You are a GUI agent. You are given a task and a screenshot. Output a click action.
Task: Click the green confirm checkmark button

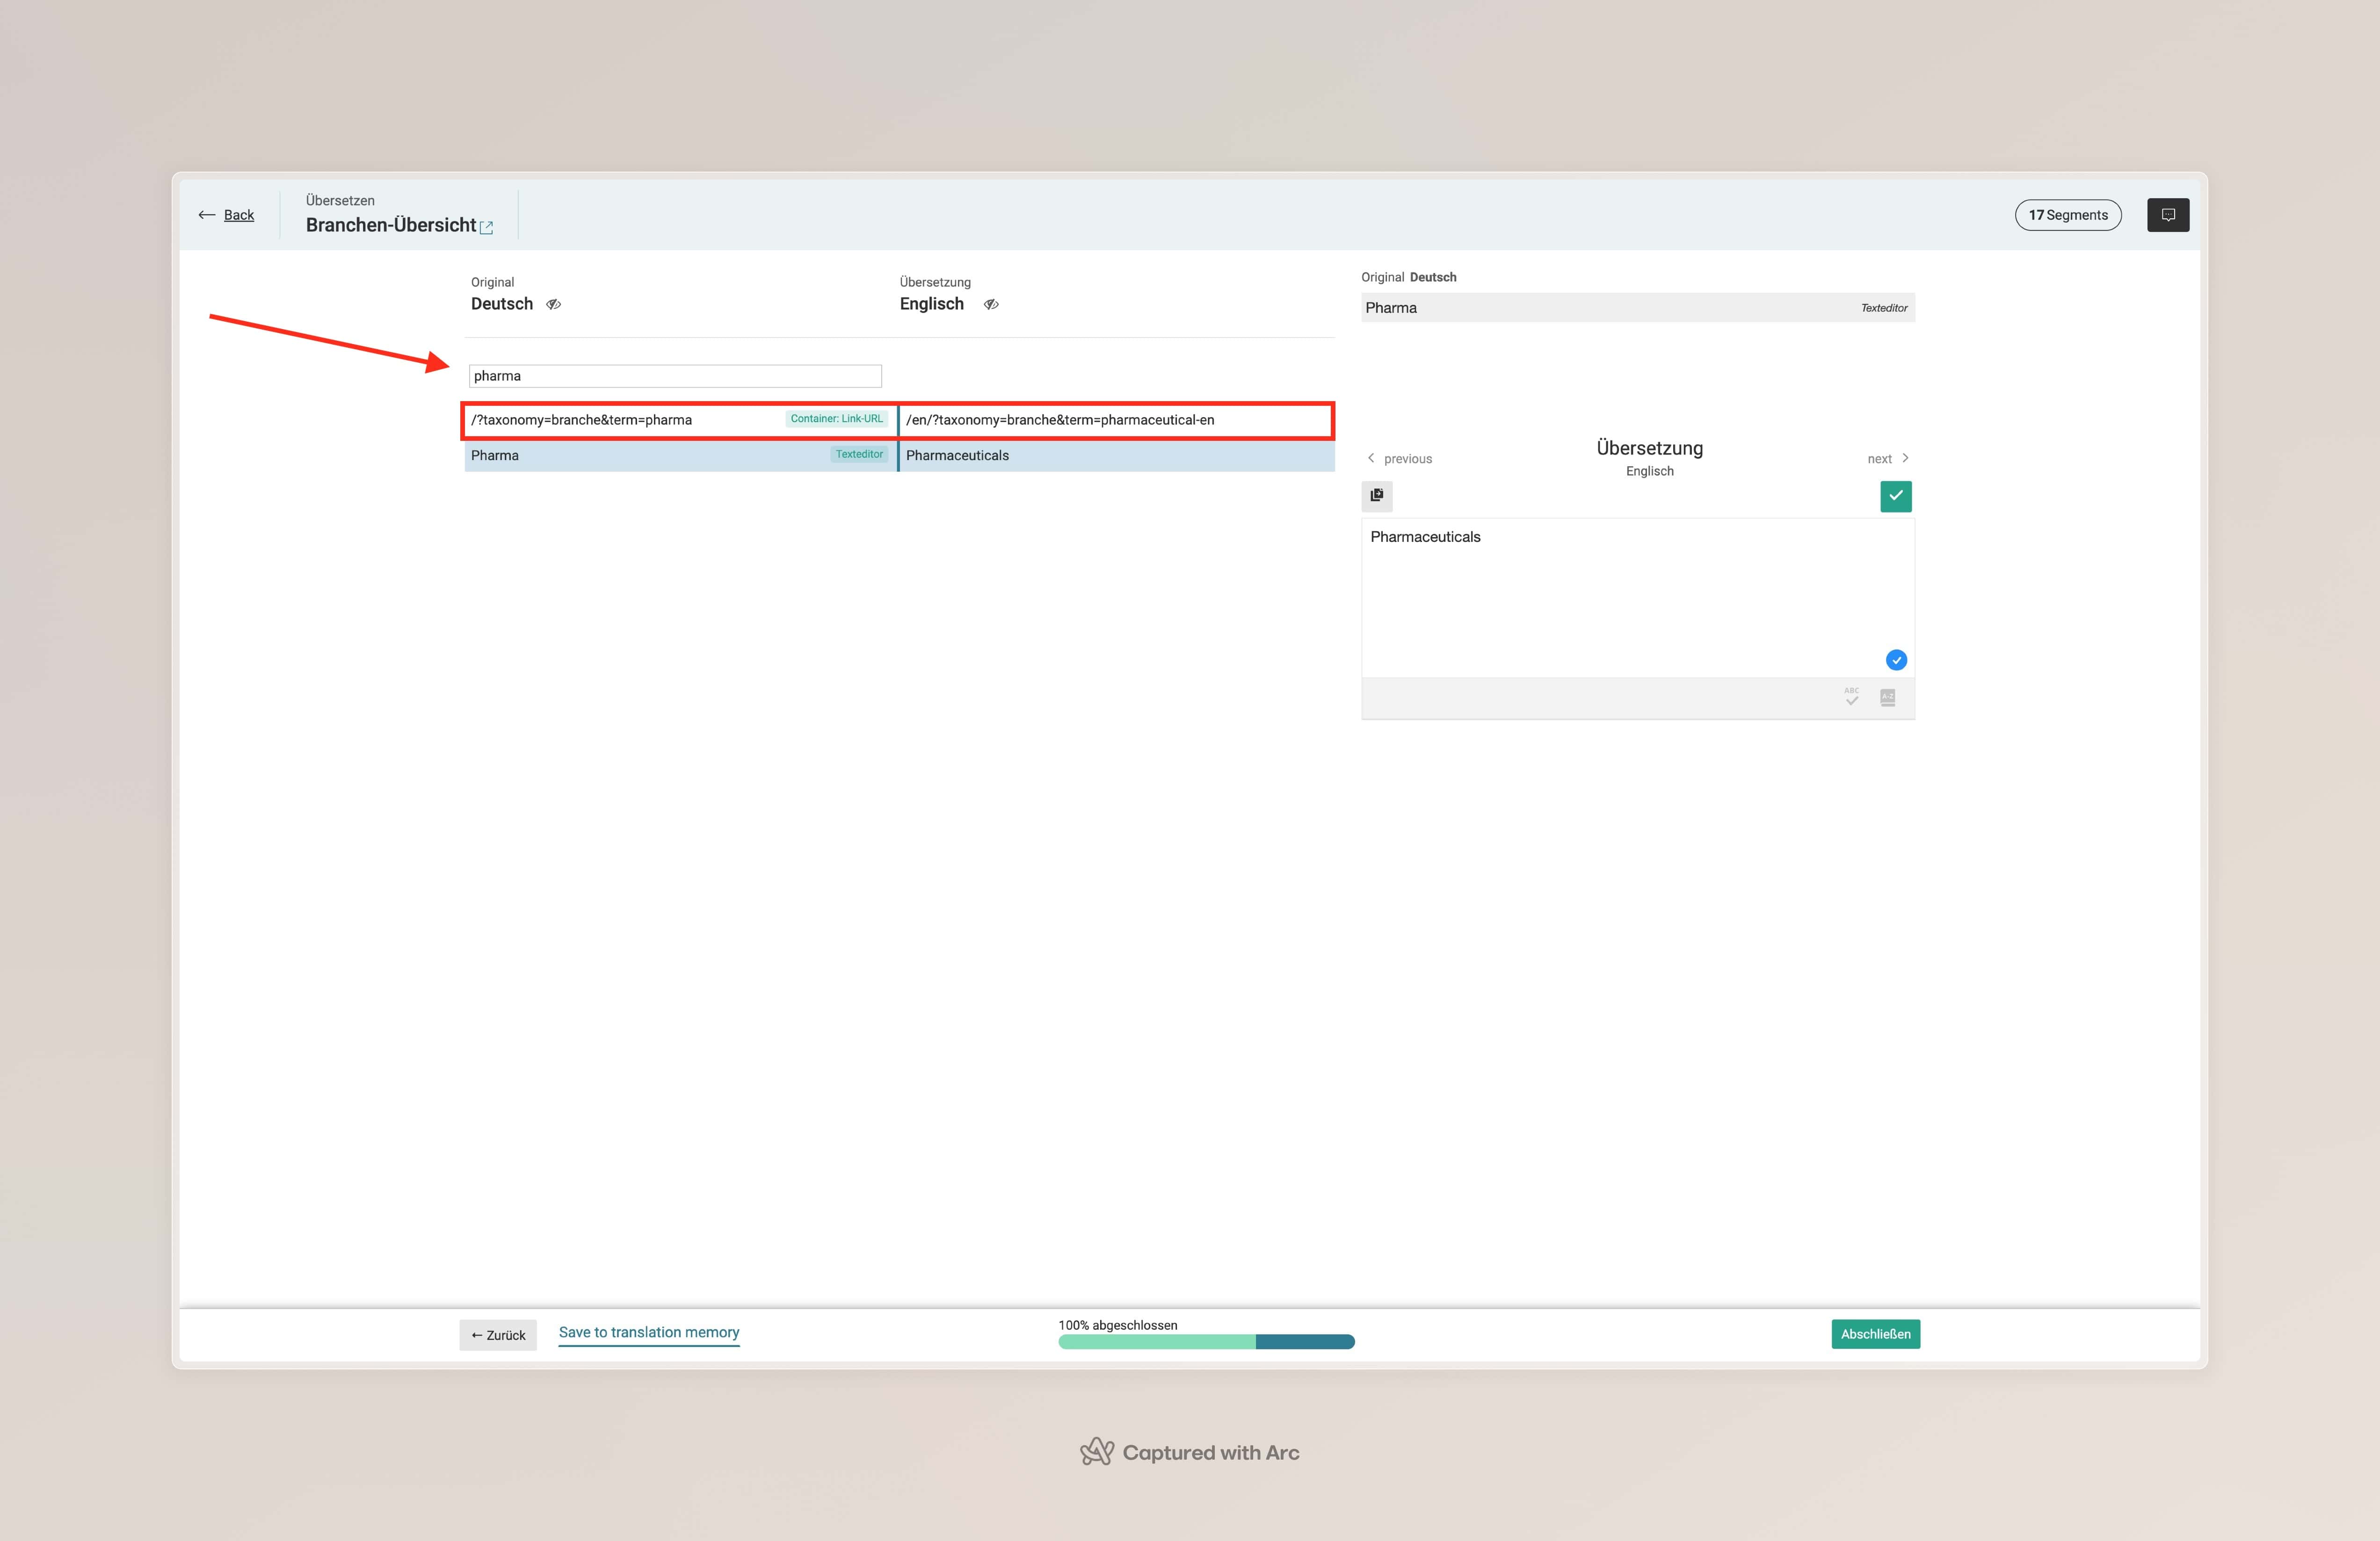[1895, 496]
